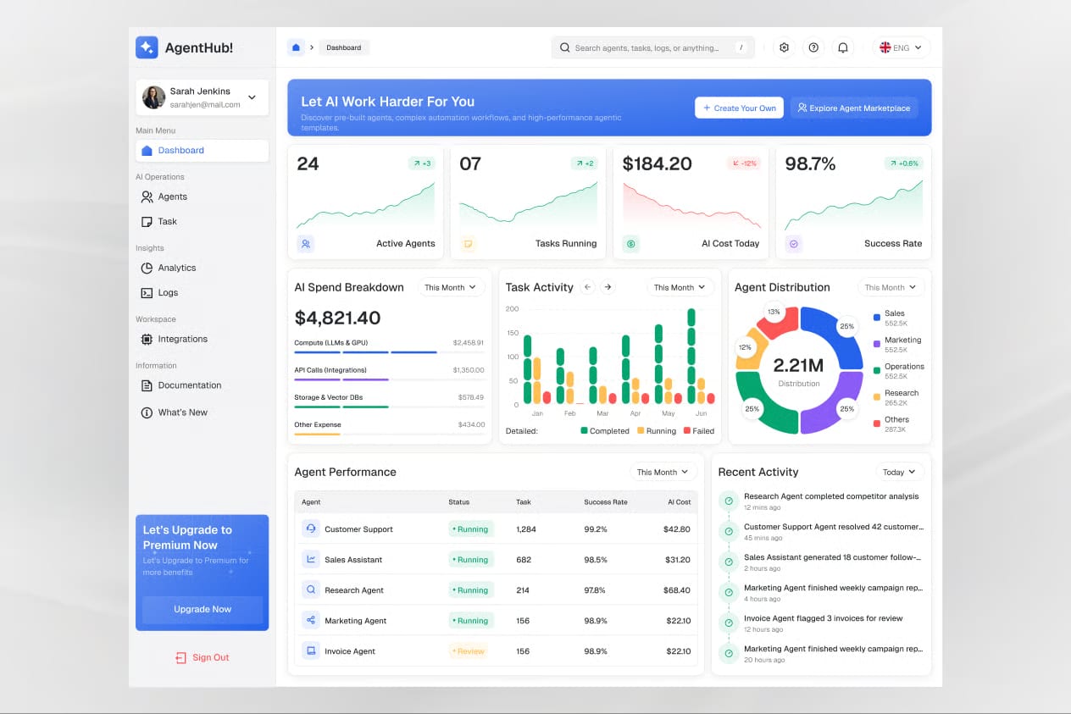Click the Active Agents users icon
Screen dimensions: 1071x714
[306, 244]
